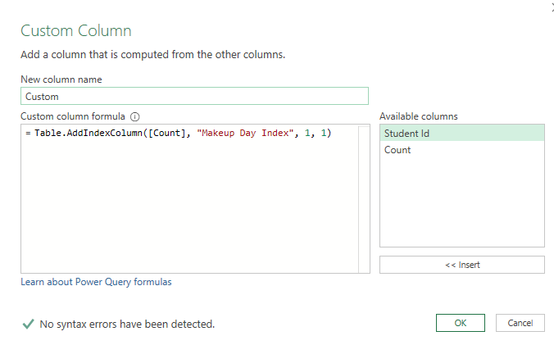Screen dimensions: 554x345
Task: Open Learn about Power Query formulas link
Action: (x=96, y=282)
